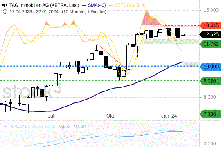The width and height of the screenshot is (221, 147).
Task: Click the SSTOC(5, 5, 3) indicator label
Action: click(130, 5)
